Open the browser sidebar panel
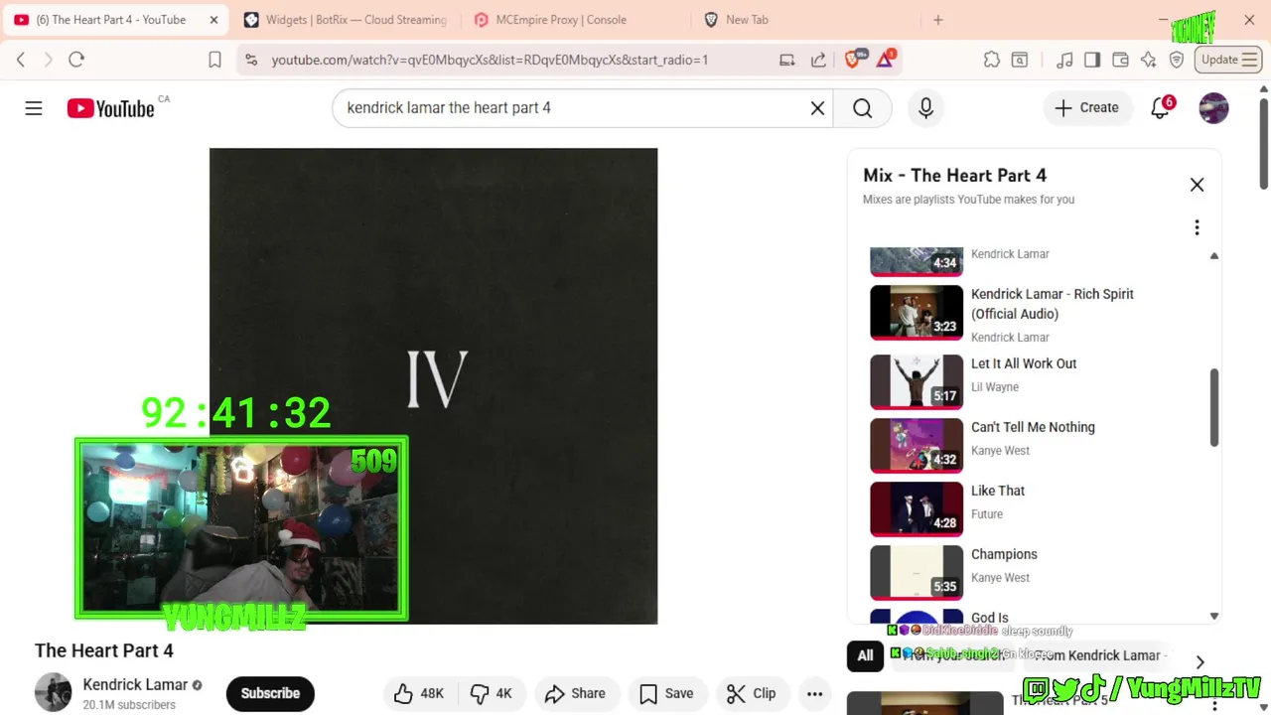This screenshot has width=1271, height=715. (1092, 60)
